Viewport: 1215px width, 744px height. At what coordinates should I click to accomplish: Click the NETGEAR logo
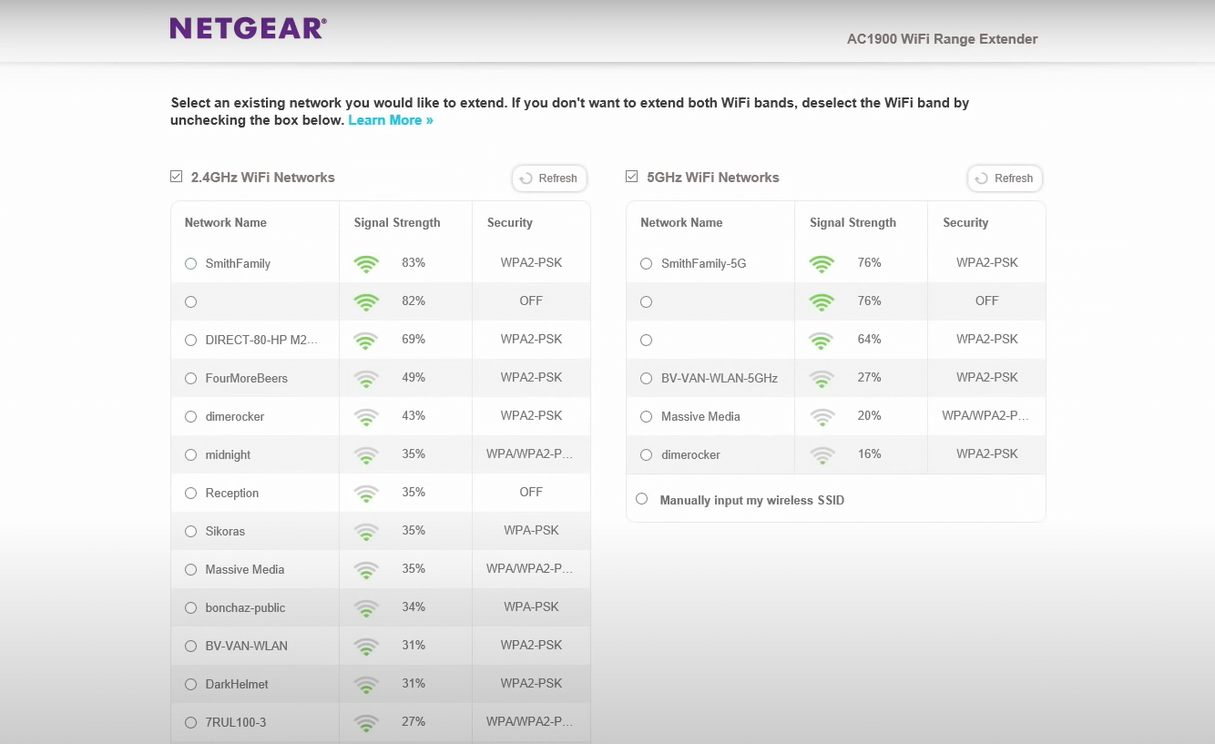(248, 28)
